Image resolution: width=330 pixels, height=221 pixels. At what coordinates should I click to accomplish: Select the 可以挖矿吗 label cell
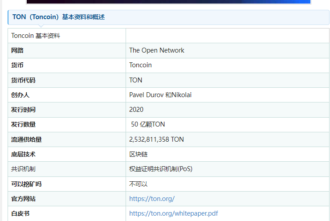pyautogui.click(x=26, y=184)
